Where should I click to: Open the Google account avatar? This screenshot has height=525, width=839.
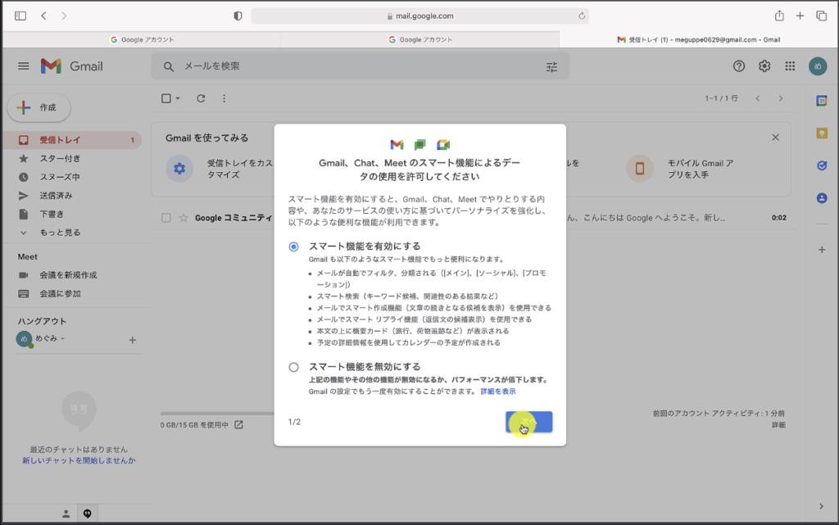(818, 66)
